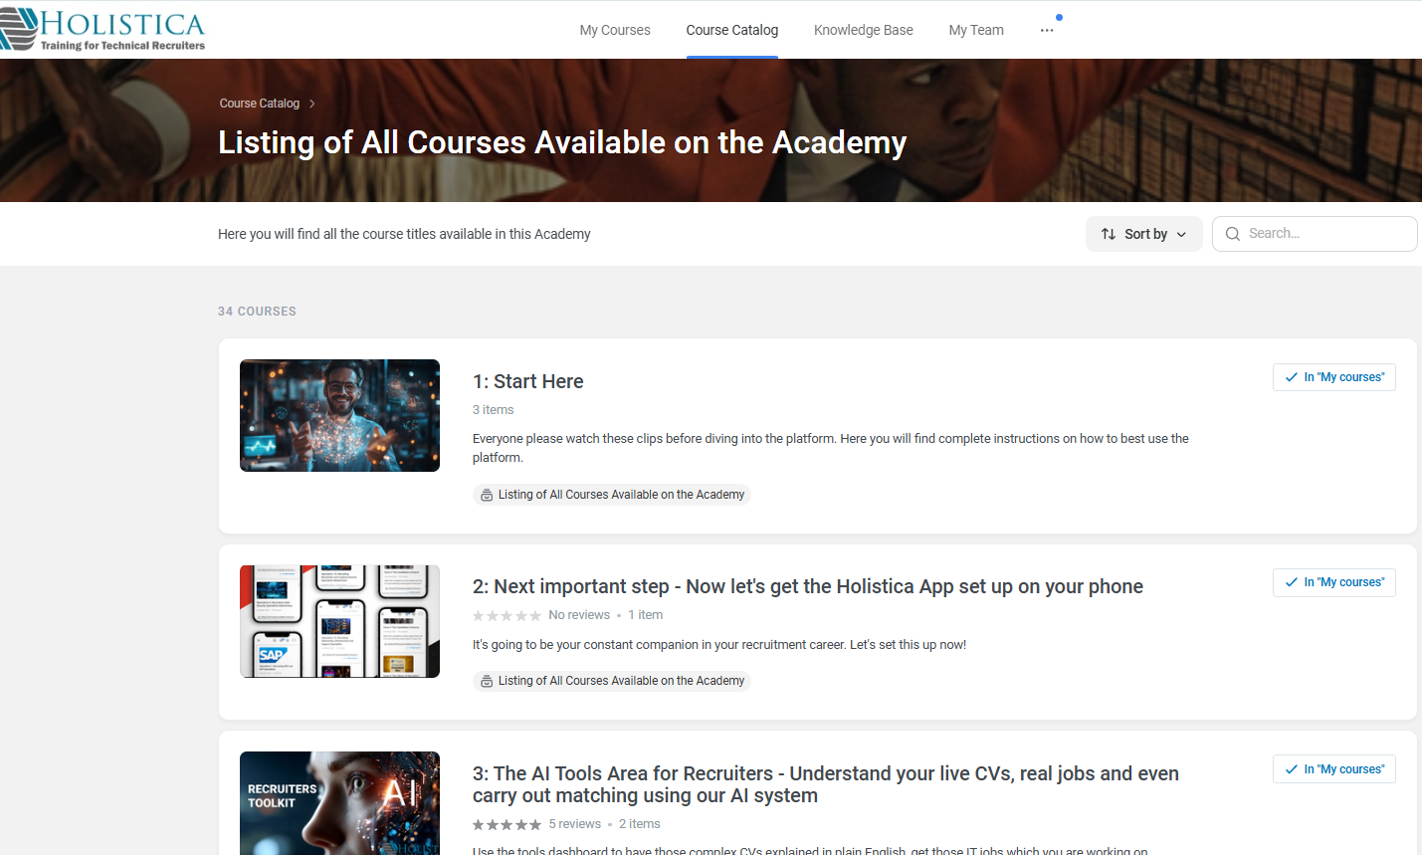This screenshot has width=1422, height=855.
Task: Click the checkmark icon on AI Tools card
Action: pyautogui.click(x=1291, y=769)
